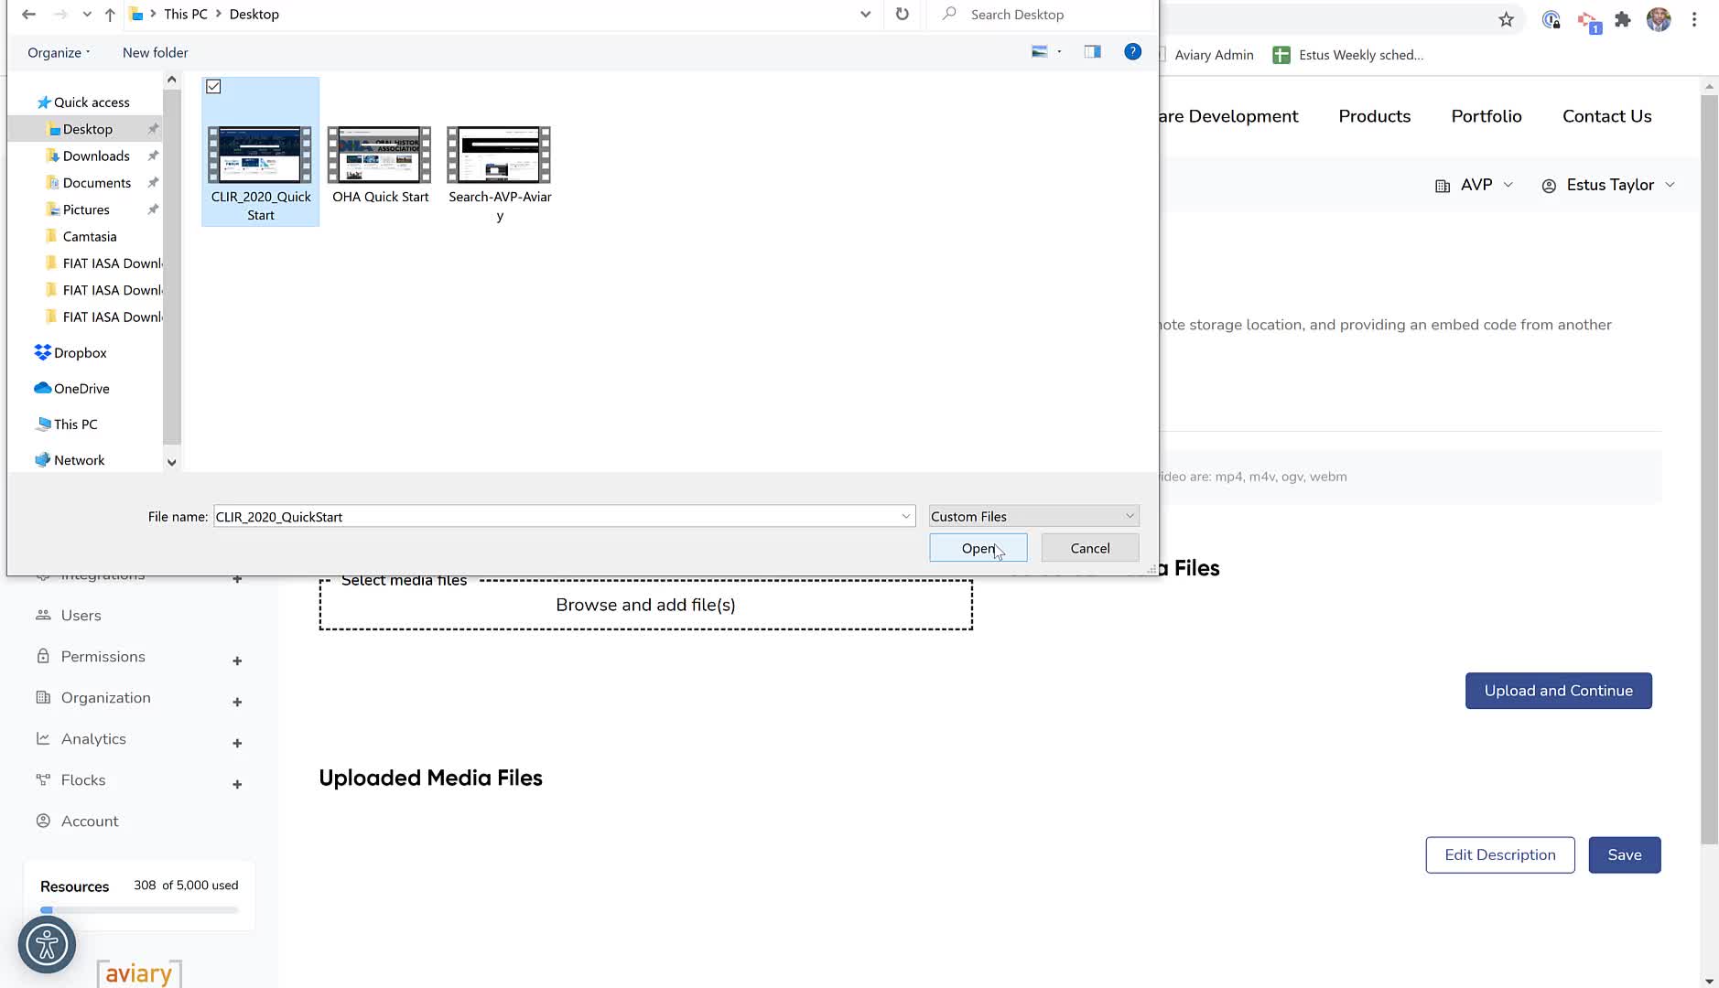Go up one folder level arrow
1719x988 pixels.
pyautogui.click(x=110, y=15)
